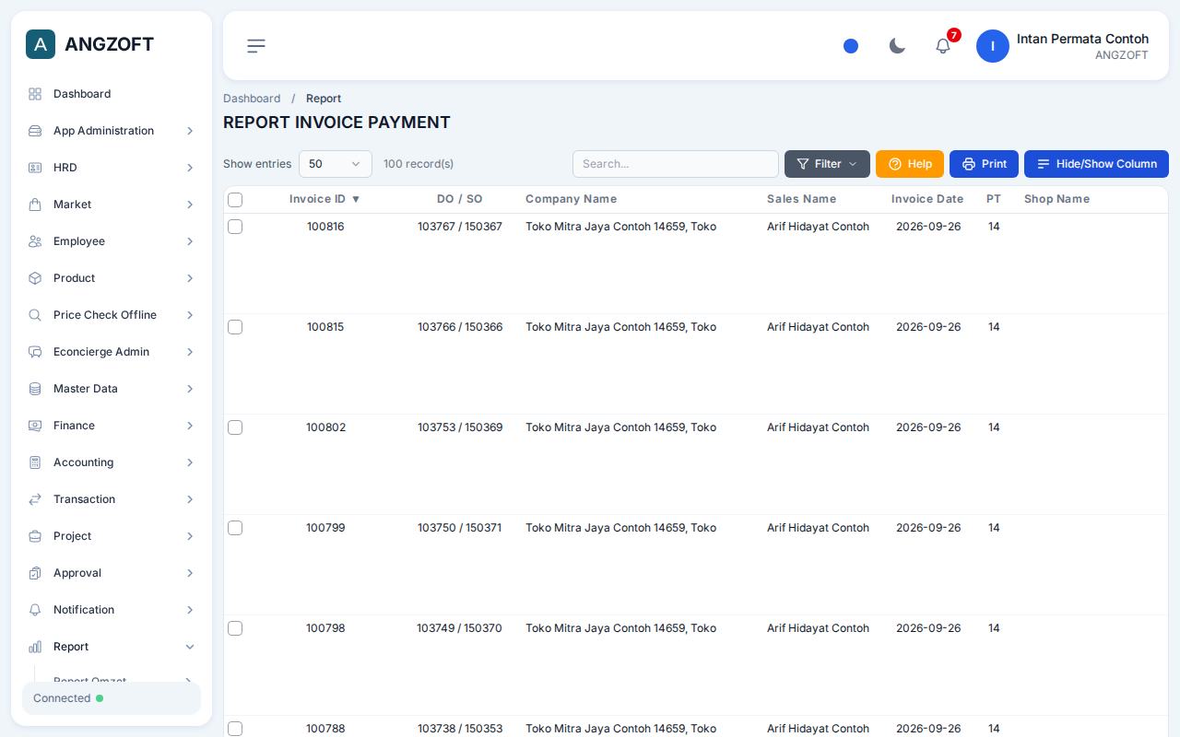The width and height of the screenshot is (1180, 737).
Task: Open the user avatar 'I' profile
Action: (993, 46)
